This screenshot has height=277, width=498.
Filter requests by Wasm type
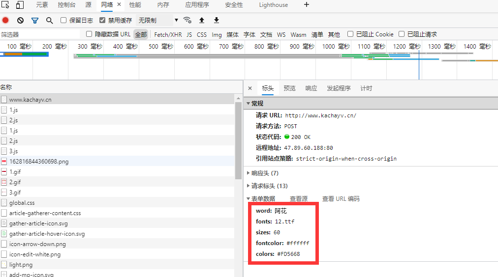tap(299, 34)
